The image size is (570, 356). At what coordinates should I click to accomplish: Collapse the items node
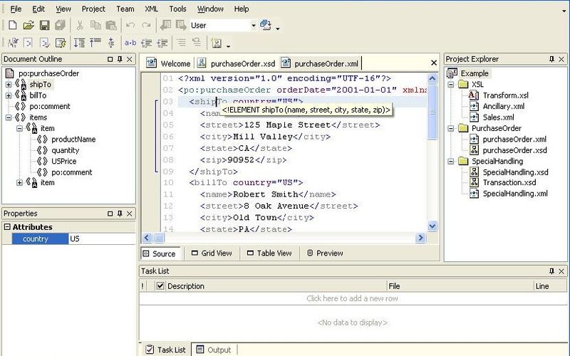pyautogui.click(x=9, y=117)
